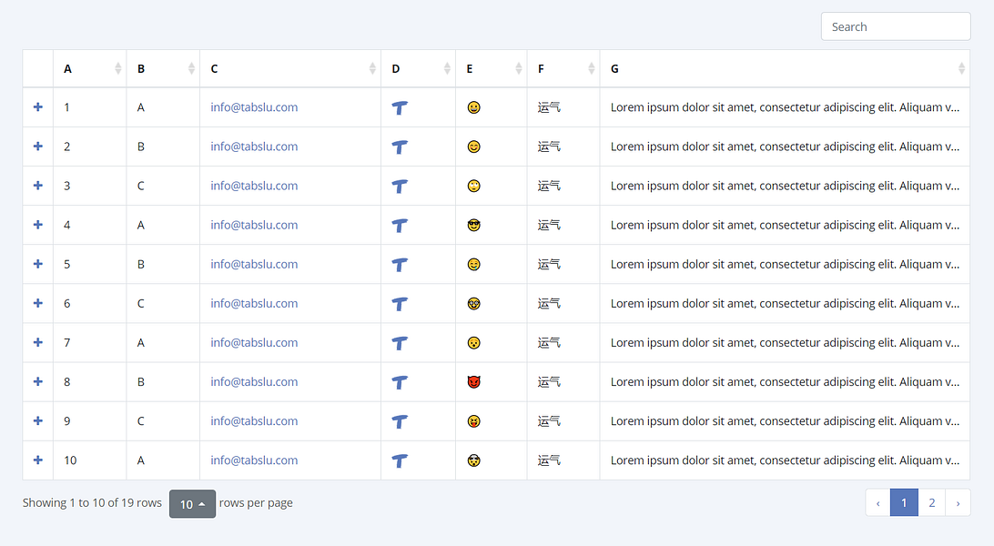
Task: Select the T logo icon in row 5
Action: pos(400,265)
